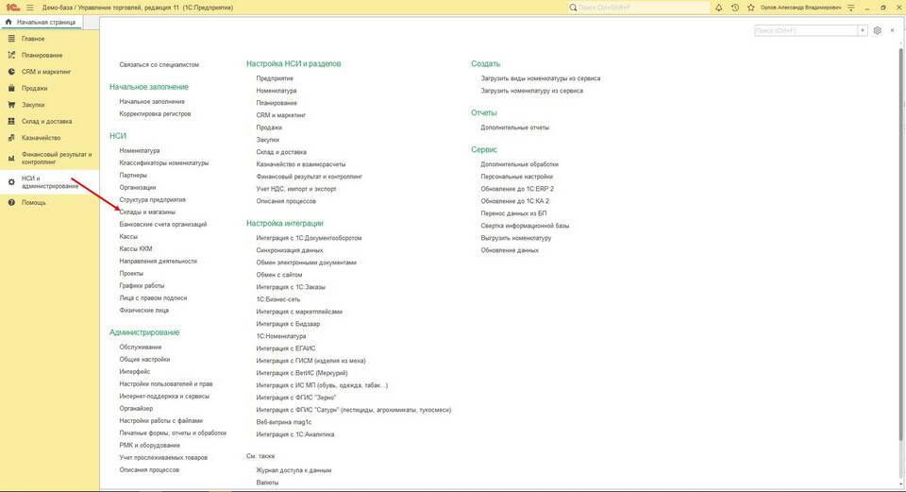Close the section panel with X

coord(892,30)
